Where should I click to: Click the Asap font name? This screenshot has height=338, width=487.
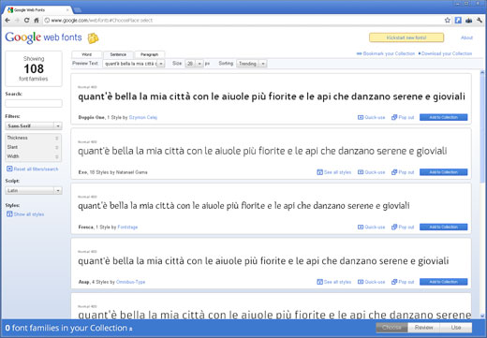[x=84, y=282]
